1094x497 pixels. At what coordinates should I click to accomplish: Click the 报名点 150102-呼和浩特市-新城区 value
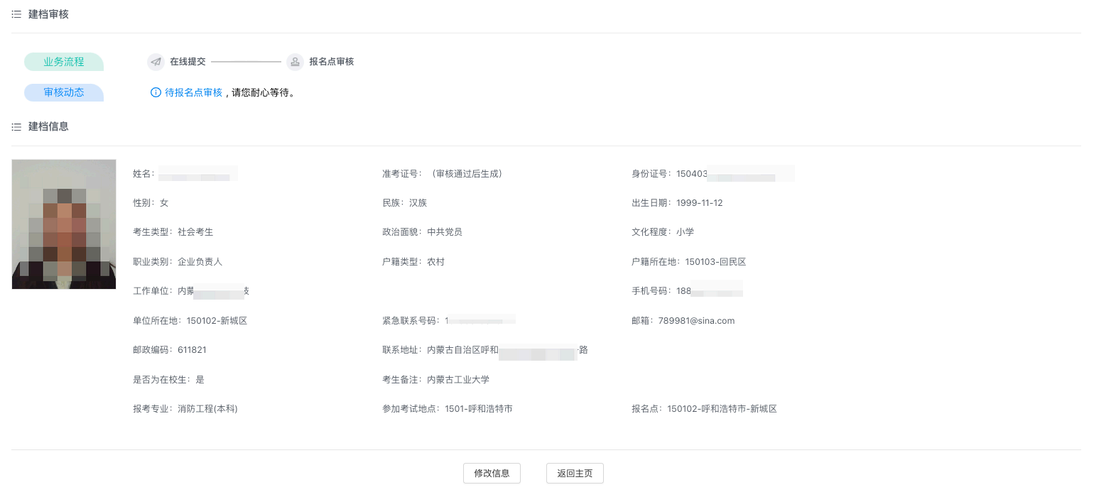click(722, 409)
